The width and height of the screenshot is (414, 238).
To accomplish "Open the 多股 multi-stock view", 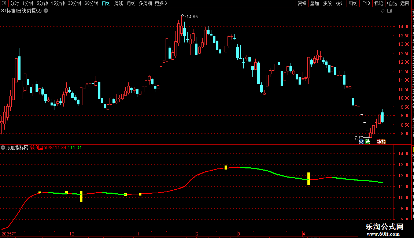I will pos(327,3).
